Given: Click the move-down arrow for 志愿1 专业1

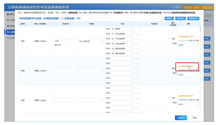Looking at the screenshot, I should (x=139, y=29).
